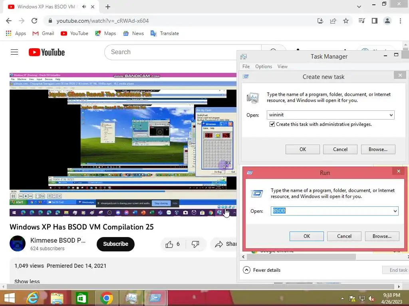
Task: Open the Chrome profile avatar
Action: click(387, 21)
